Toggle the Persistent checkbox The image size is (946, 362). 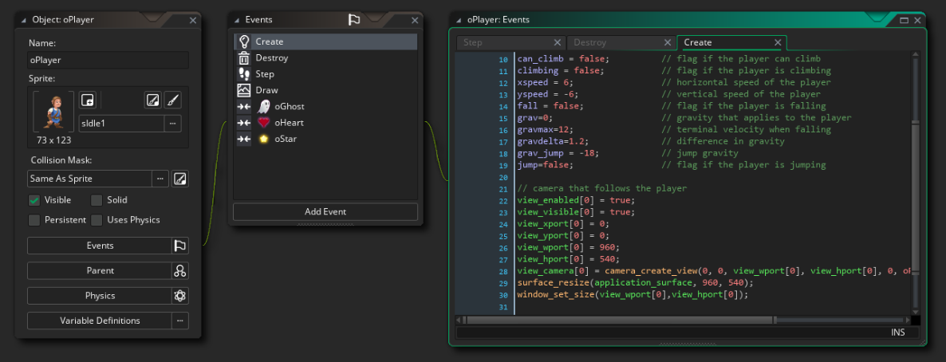[x=34, y=220]
